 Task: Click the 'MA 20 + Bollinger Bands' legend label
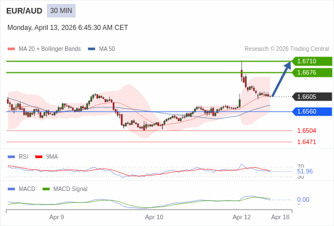[50, 49]
